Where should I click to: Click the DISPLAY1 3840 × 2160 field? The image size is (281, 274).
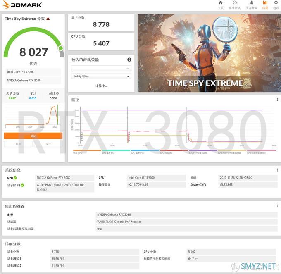pyautogui.click(x=64, y=187)
